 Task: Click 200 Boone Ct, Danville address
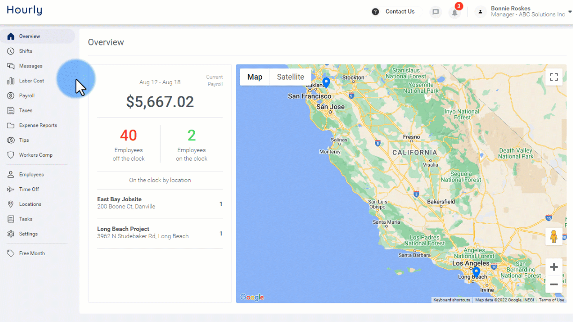(x=126, y=206)
